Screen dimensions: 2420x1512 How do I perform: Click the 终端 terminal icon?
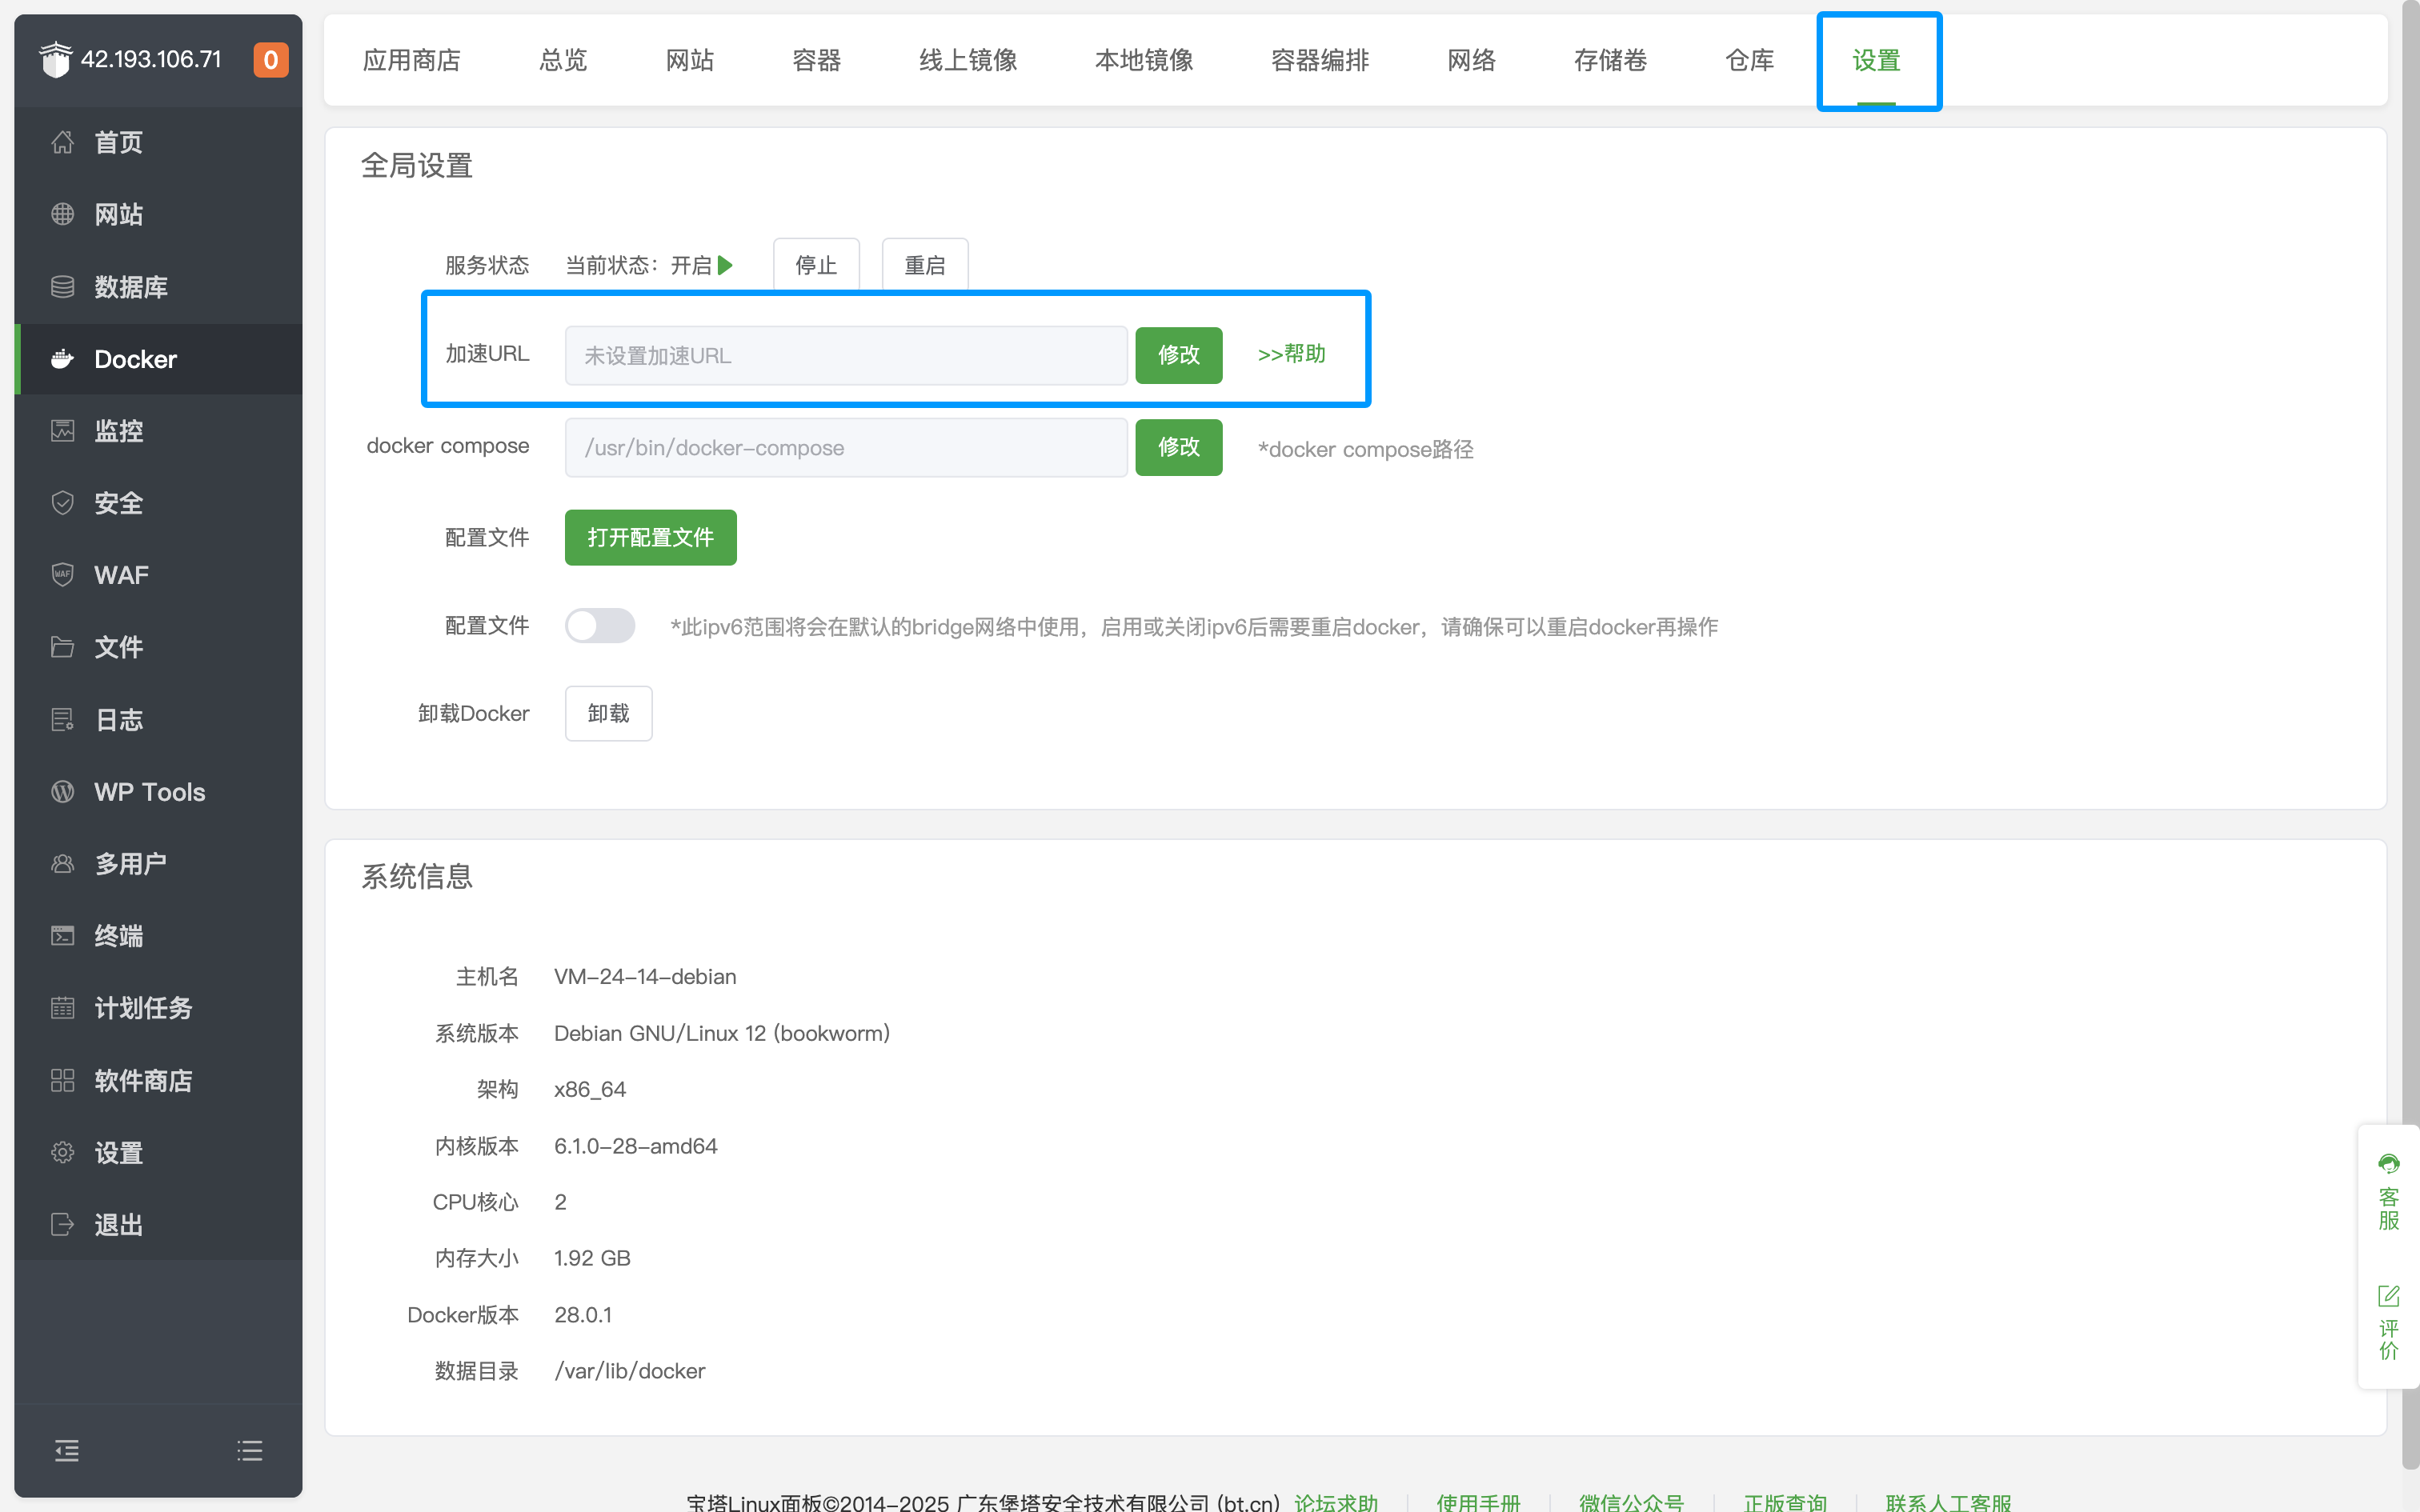click(x=62, y=936)
